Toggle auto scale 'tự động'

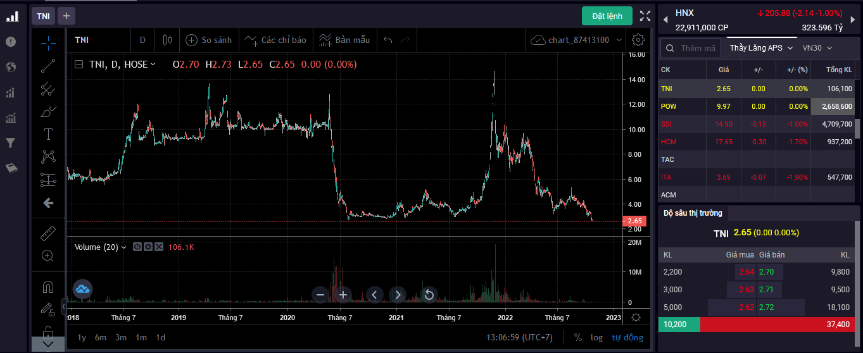click(x=627, y=337)
